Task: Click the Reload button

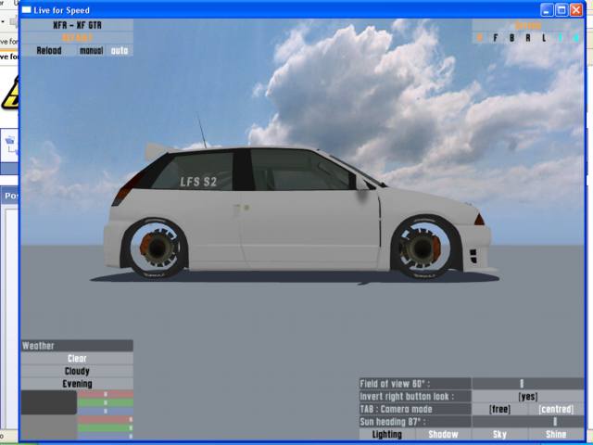Action: pos(49,50)
